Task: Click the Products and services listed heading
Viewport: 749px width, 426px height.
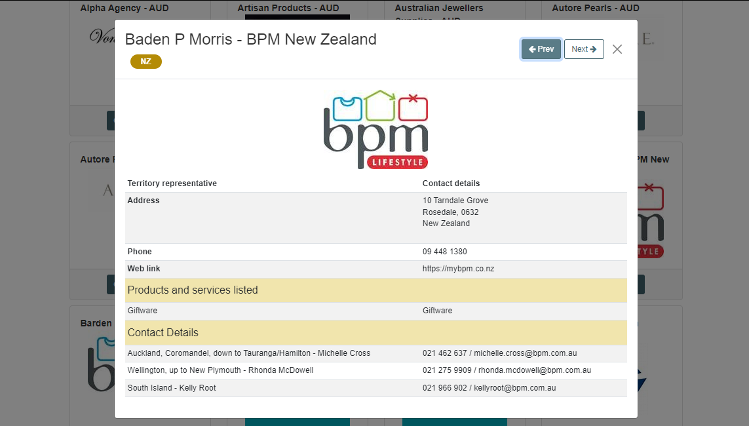Action: click(x=193, y=290)
